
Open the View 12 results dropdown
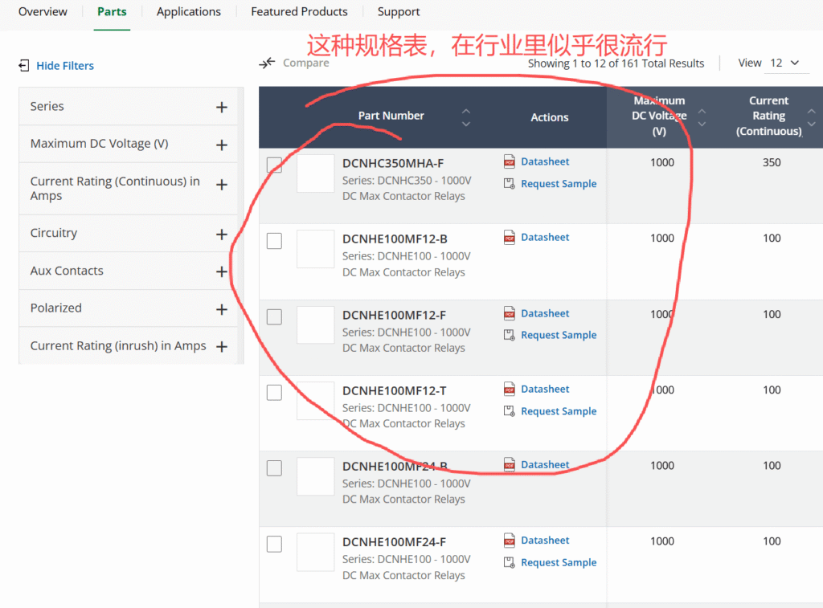click(786, 63)
